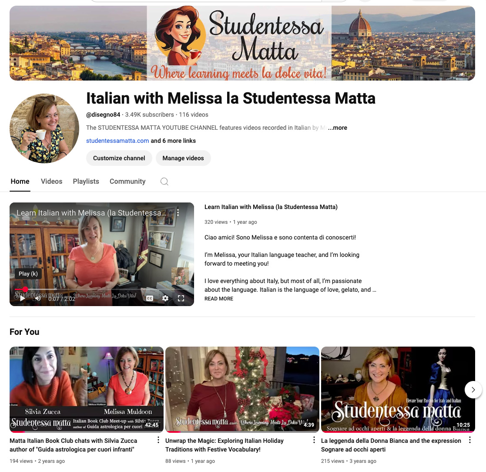Search the channel with the magnifier icon
Image resolution: width=486 pixels, height=472 pixels.
(x=164, y=182)
